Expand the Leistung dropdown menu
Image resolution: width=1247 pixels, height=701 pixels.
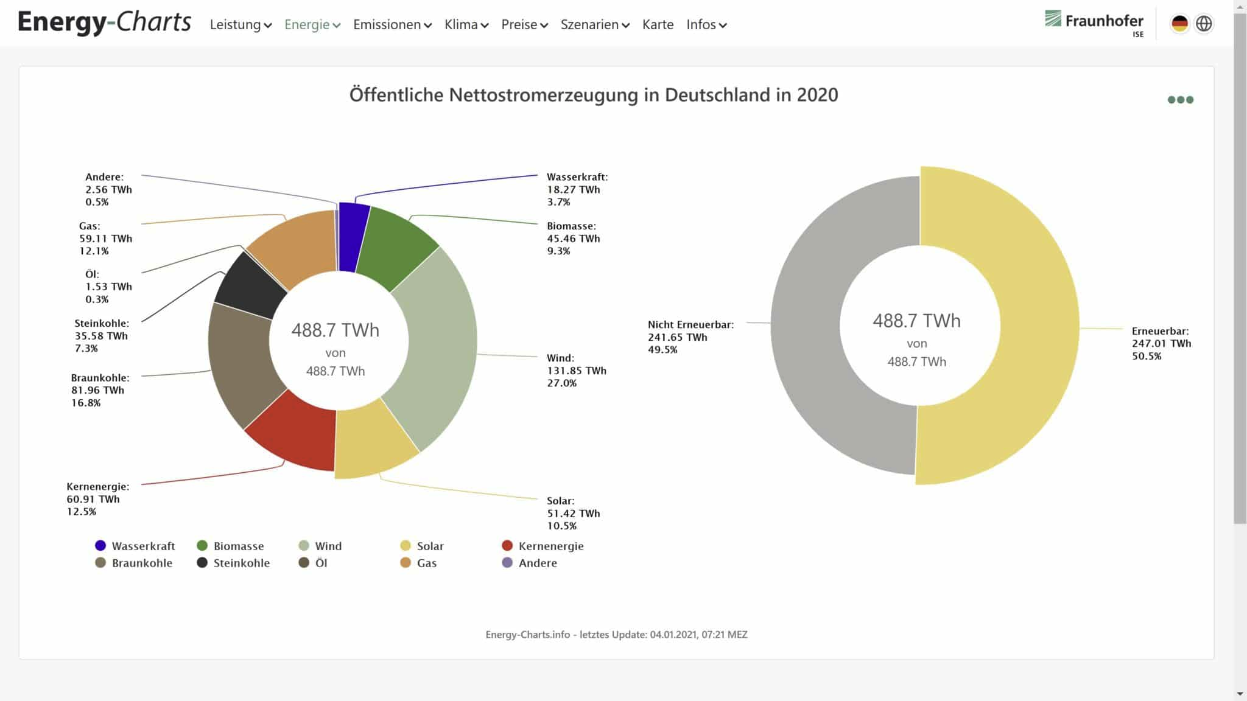241,25
